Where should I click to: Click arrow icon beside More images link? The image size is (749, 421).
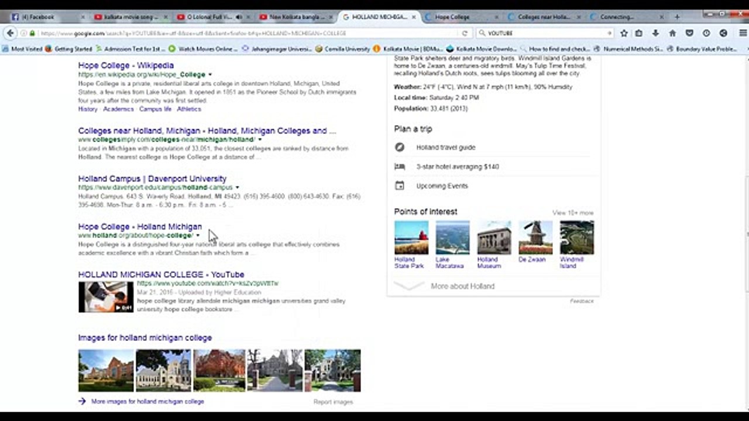point(82,402)
